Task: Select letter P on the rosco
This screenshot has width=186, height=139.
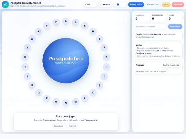Action: (x=47, y=98)
